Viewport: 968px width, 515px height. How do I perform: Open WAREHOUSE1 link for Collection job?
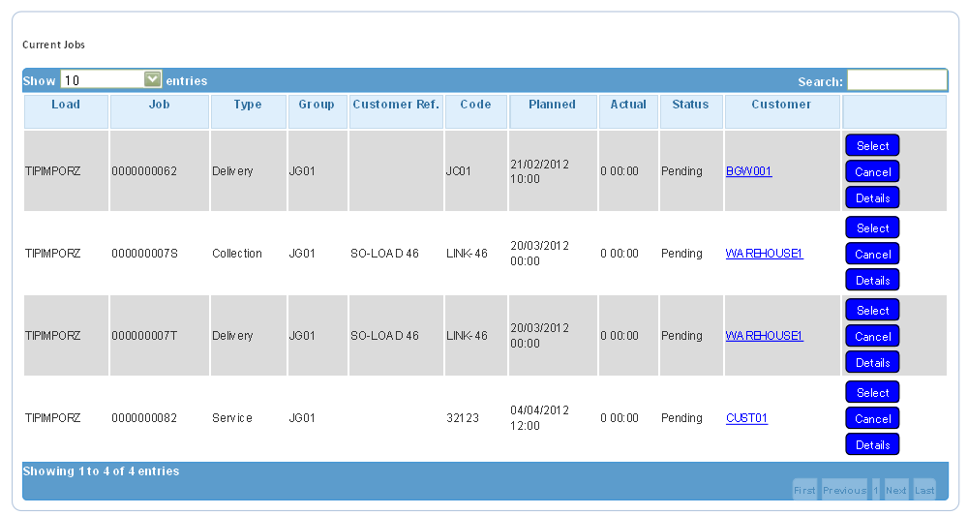pos(765,254)
